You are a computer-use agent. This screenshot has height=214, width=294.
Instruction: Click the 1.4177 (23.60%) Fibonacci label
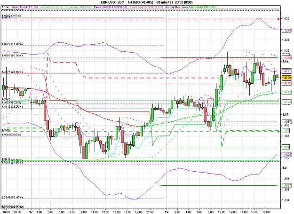click(x=12, y=72)
